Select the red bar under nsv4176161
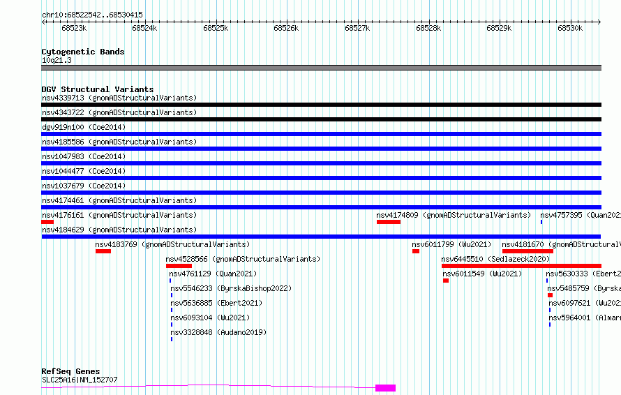This screenshot has height=395, width=621. 47,222
